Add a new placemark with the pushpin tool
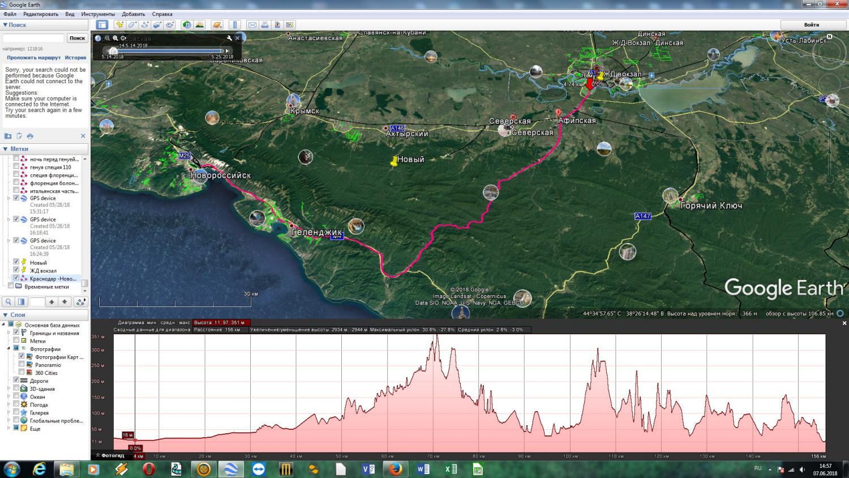The width and height of the screenshot is (849, 478). pos(119,25)
